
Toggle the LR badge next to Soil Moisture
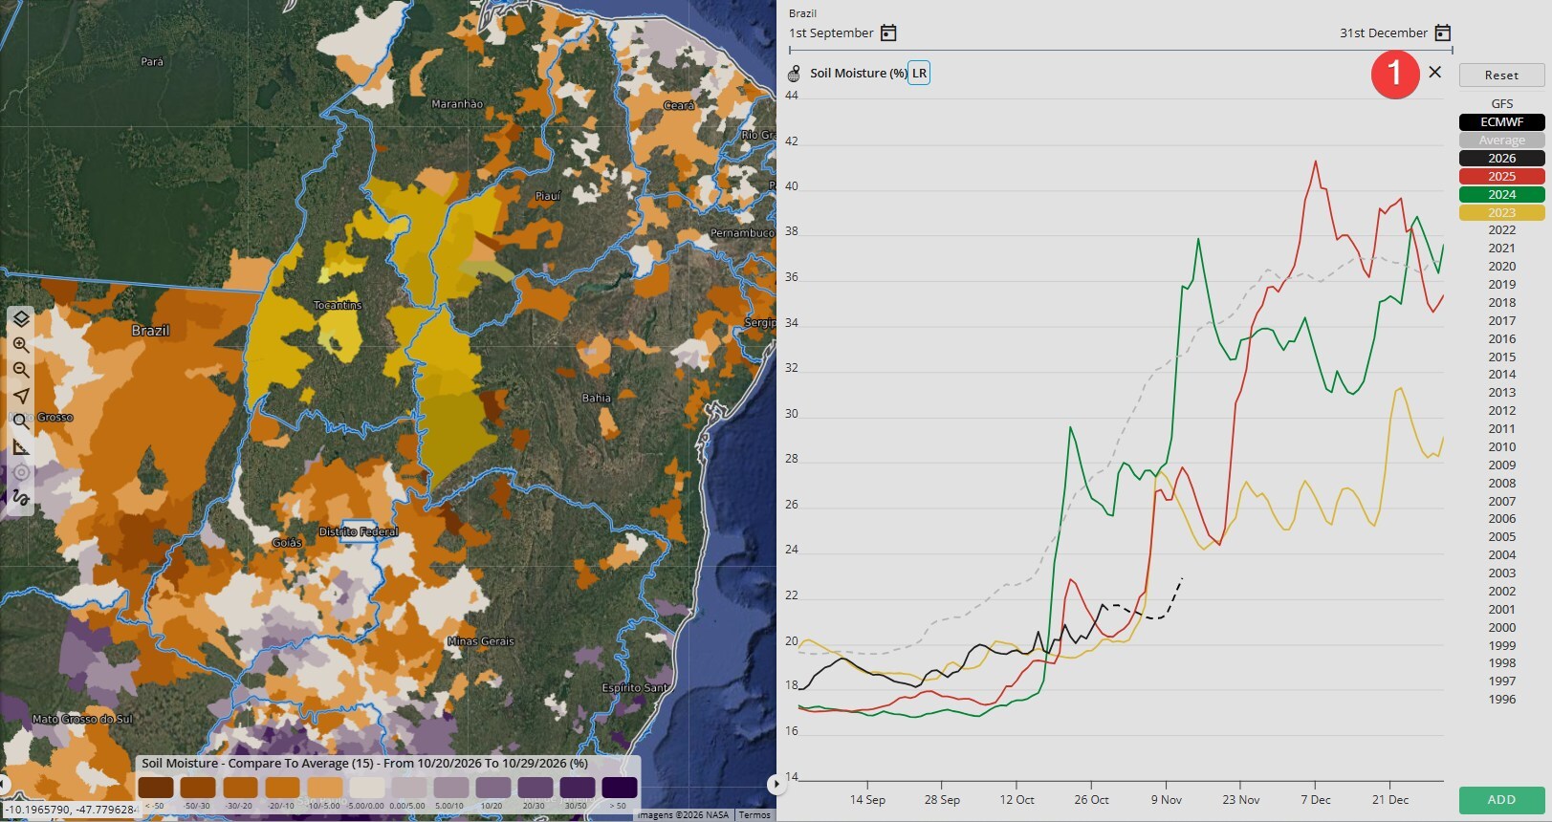[919, 74]
